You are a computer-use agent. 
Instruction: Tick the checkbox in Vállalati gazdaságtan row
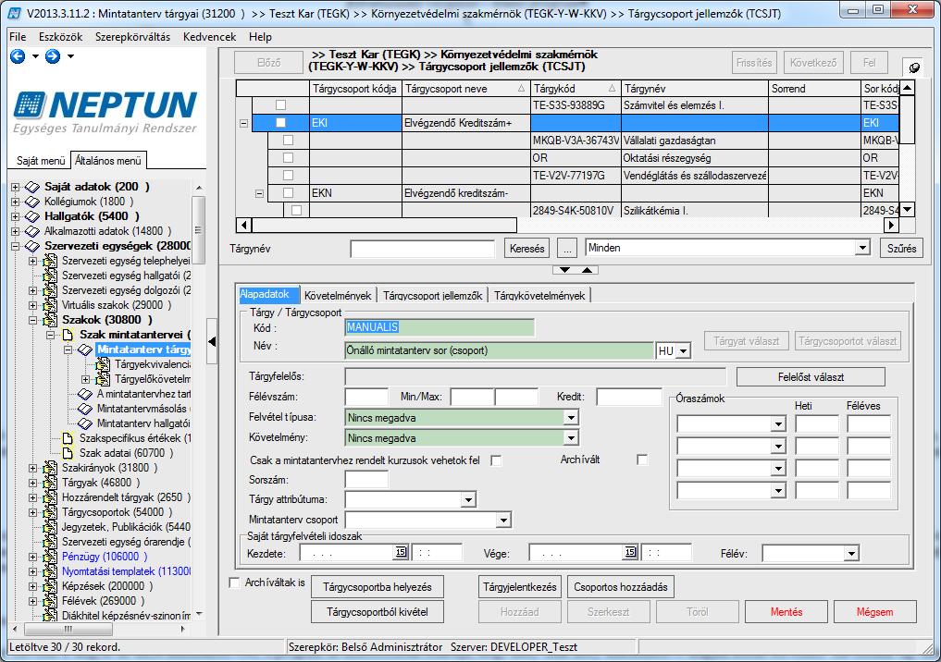tap(288, 141)
